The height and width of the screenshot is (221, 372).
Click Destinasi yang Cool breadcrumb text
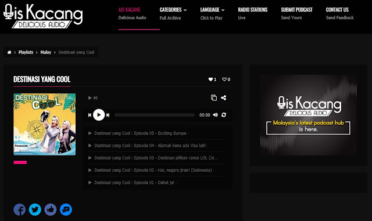[76, 52]
